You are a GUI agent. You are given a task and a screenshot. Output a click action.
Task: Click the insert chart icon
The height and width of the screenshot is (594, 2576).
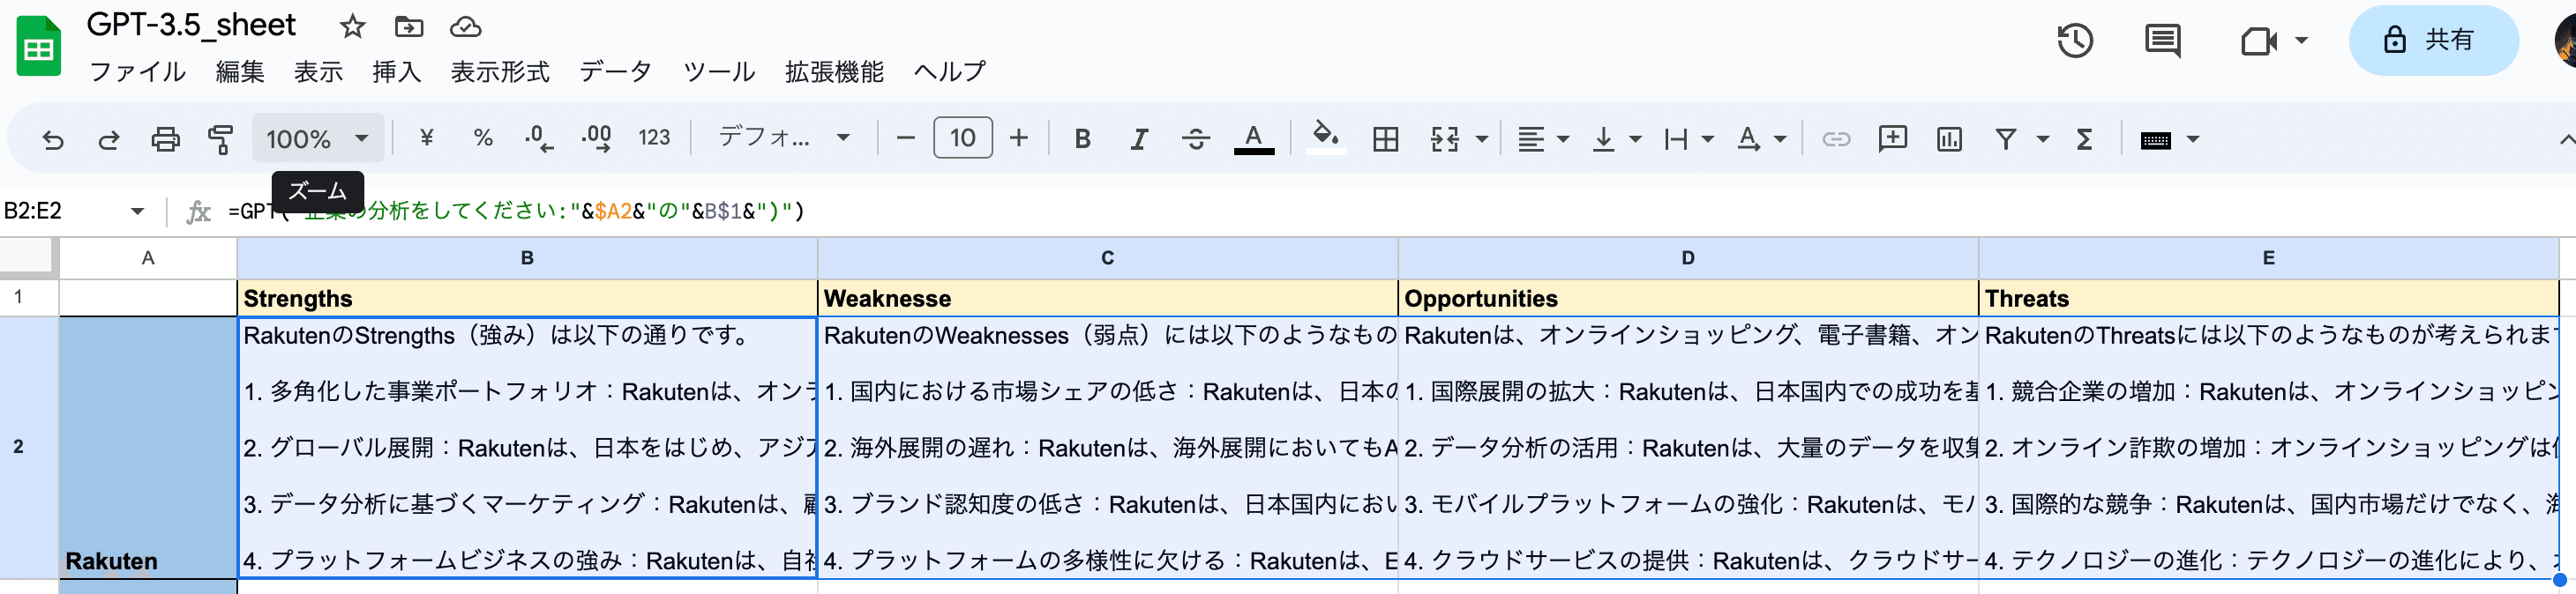[x=1948, y=138]
